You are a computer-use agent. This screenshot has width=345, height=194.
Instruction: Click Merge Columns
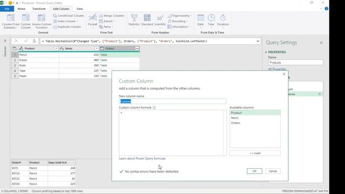tap(112, 16)
